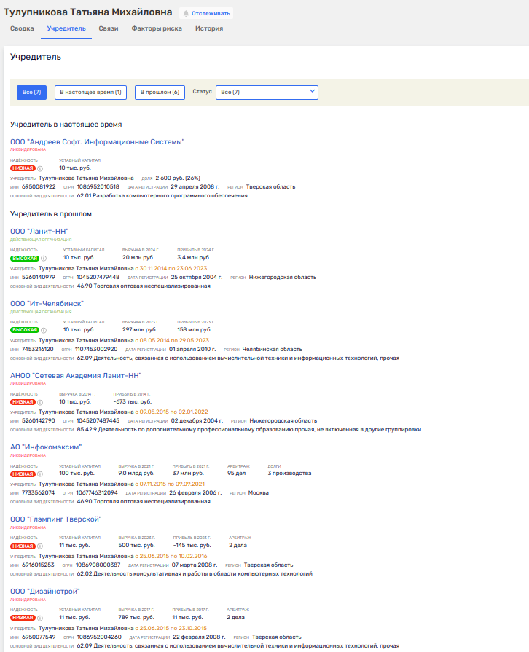Click the share value 2 600 руб. (26%)
The height and width of the screenshot is (652, 529).
178,178
